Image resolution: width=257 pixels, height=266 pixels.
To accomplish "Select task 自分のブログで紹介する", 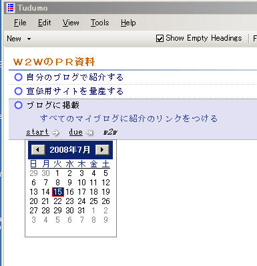I will (x=75, y=77).
